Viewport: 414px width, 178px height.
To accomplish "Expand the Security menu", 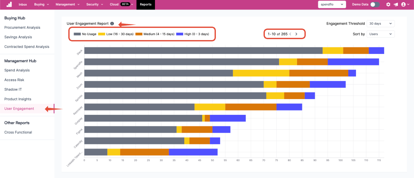I will pos(95,4).
